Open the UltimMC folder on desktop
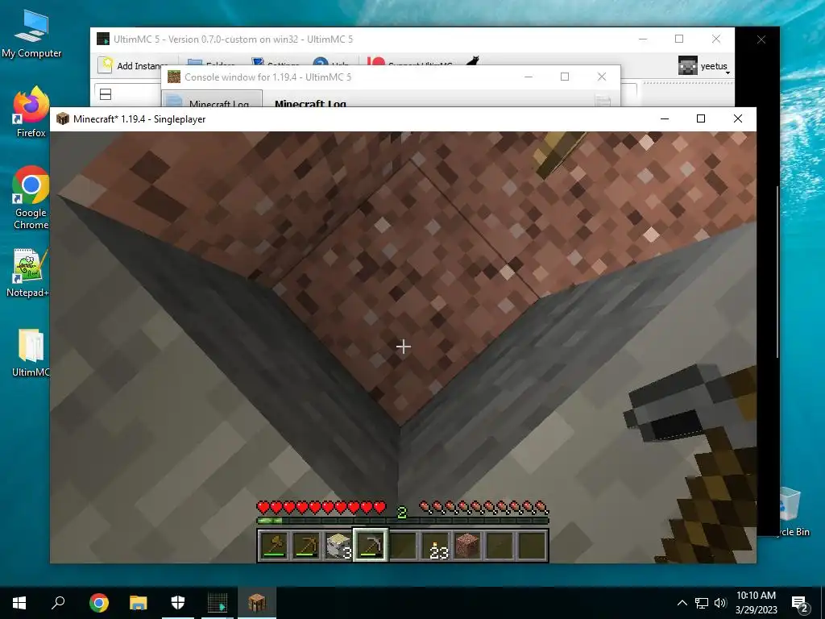The width and height of the screenshot is (825, 619). click(31, 353)
